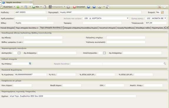Open the Ελεύθερα πεδία tab
This screenshot has height=108, width=169.
point(143,28)
